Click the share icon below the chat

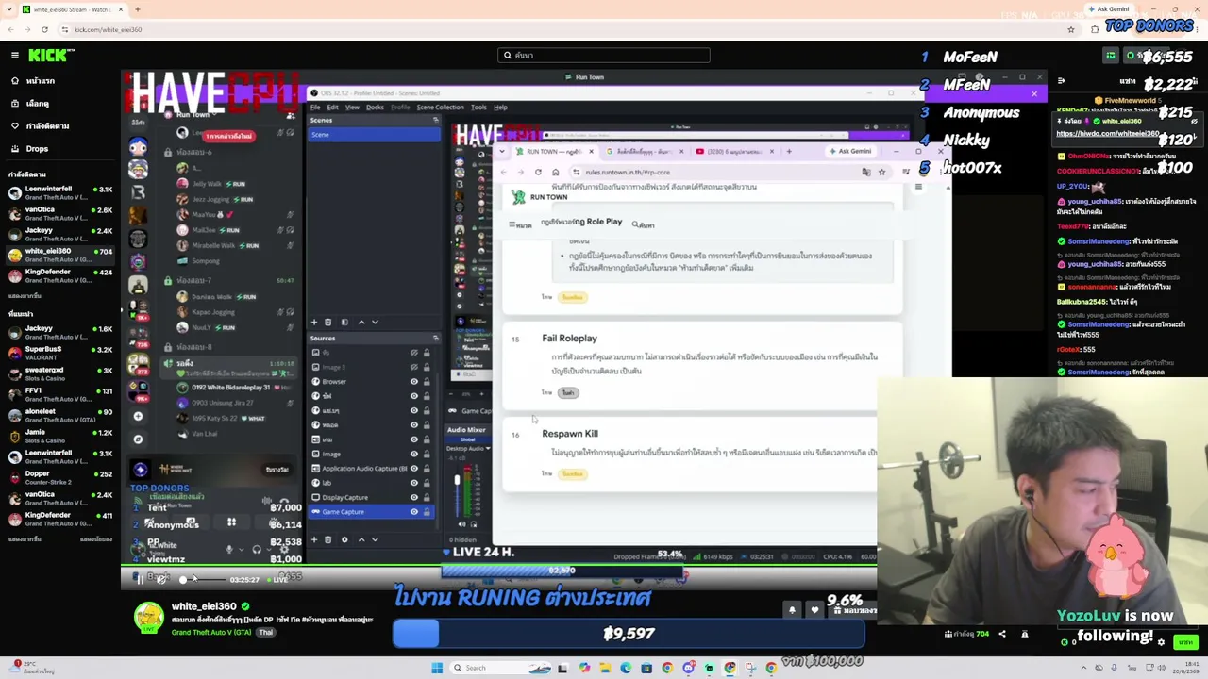click(x=1002, y=634)
